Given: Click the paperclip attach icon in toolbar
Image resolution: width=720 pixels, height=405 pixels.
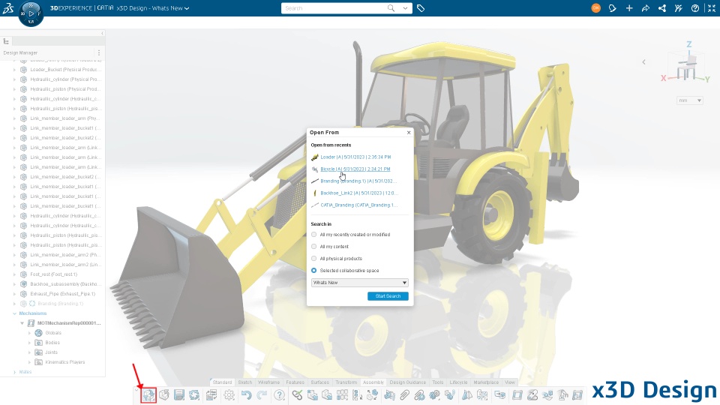Looking at the screenshot, I should (x=404, y=395).
